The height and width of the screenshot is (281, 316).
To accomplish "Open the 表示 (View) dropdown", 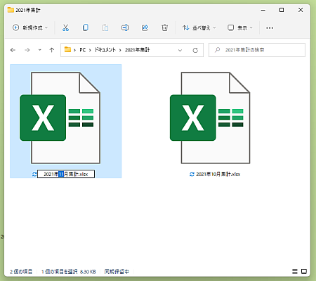I will tap(240, 28).
